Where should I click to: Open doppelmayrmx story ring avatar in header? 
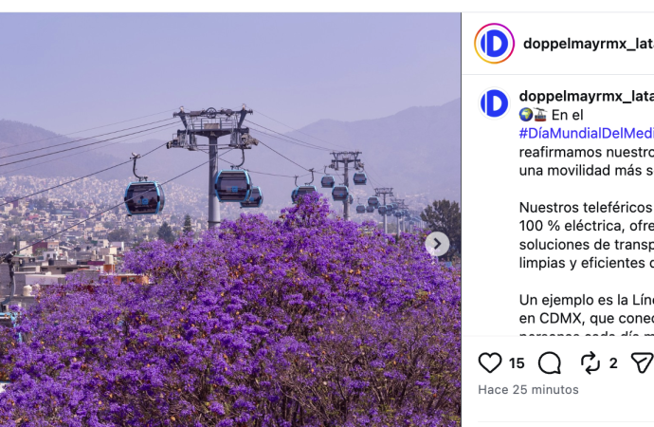[494, 44]
